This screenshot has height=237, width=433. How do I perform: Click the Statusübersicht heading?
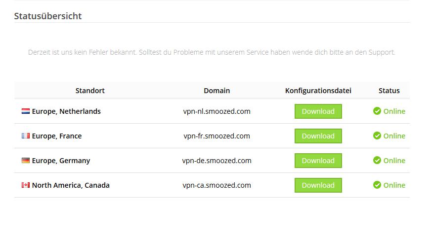[x=48, y=16]
